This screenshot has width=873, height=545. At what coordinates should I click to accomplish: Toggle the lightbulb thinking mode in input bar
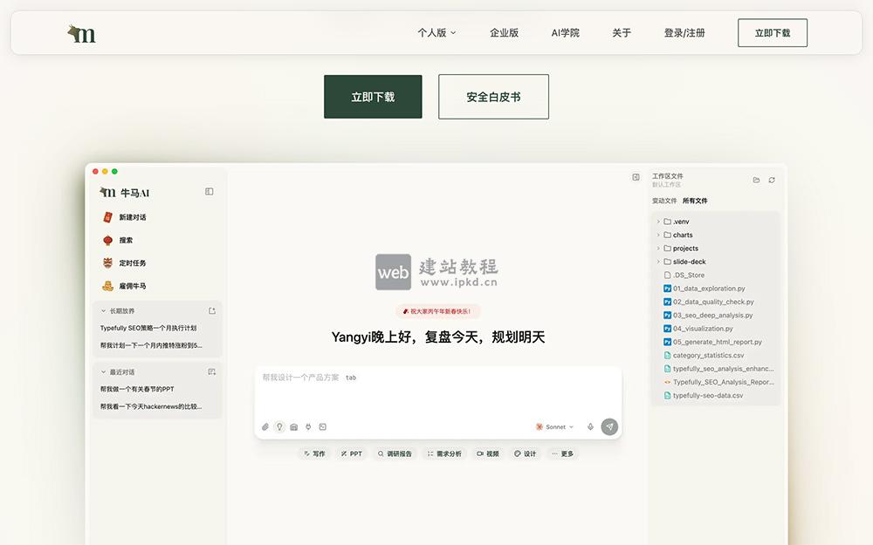[279, 426]
